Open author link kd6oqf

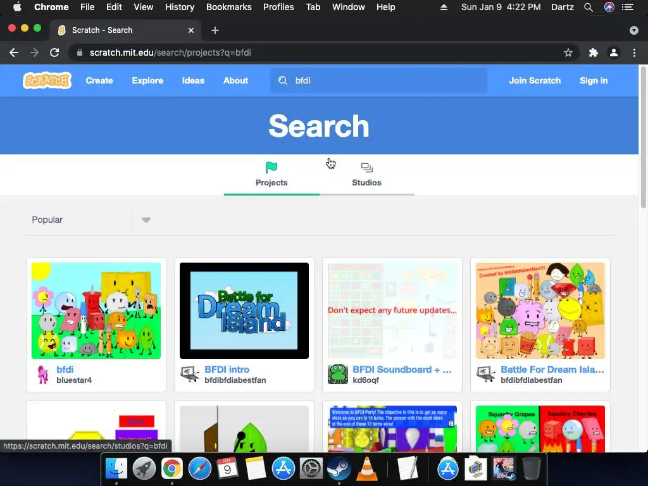coord(365,380)
